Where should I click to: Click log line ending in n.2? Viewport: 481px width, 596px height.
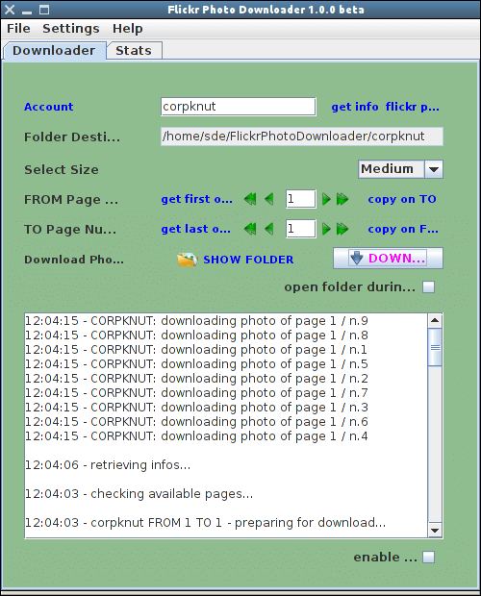coord(196,379)
